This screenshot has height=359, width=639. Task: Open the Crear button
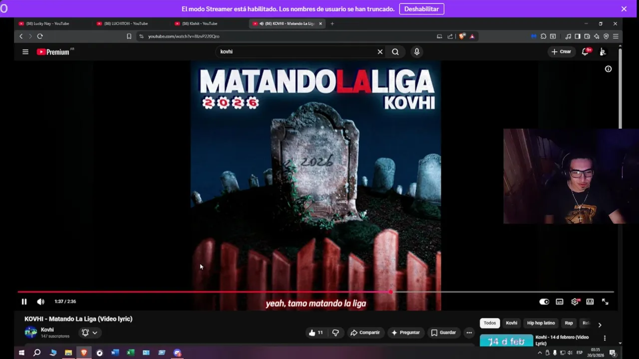tap(561, 52)
